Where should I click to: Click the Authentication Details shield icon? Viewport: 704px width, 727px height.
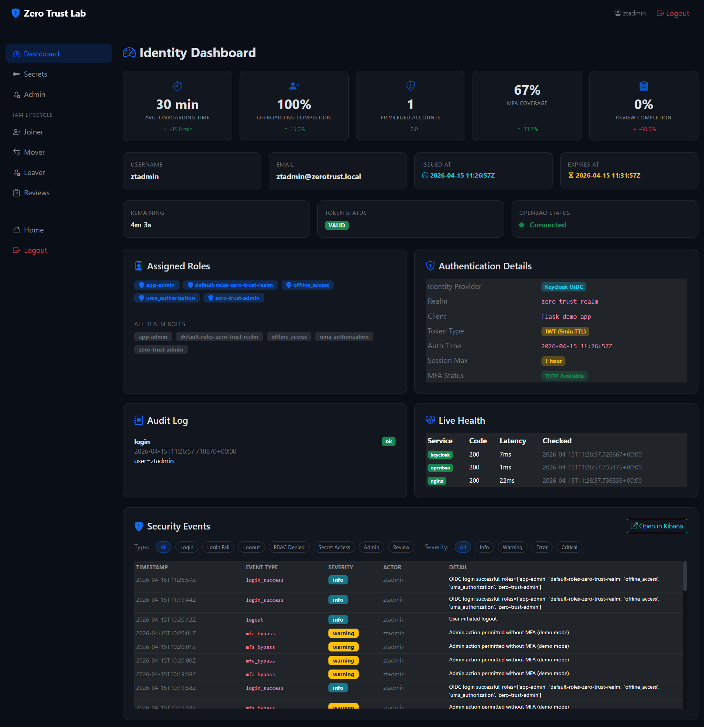point(430,266)
